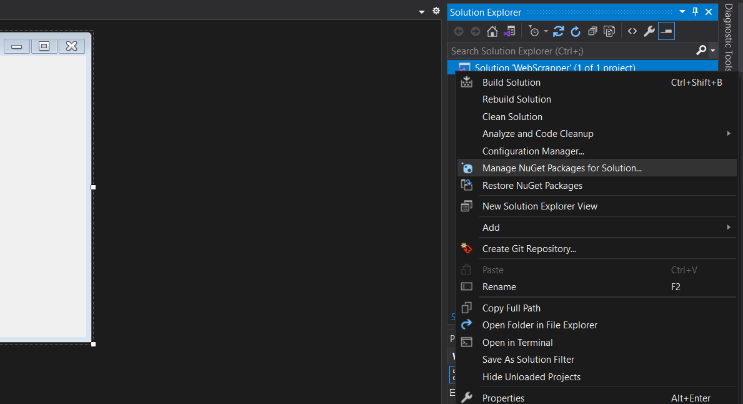
Task: Click the Collapse All icon
Action: point(592,31)
